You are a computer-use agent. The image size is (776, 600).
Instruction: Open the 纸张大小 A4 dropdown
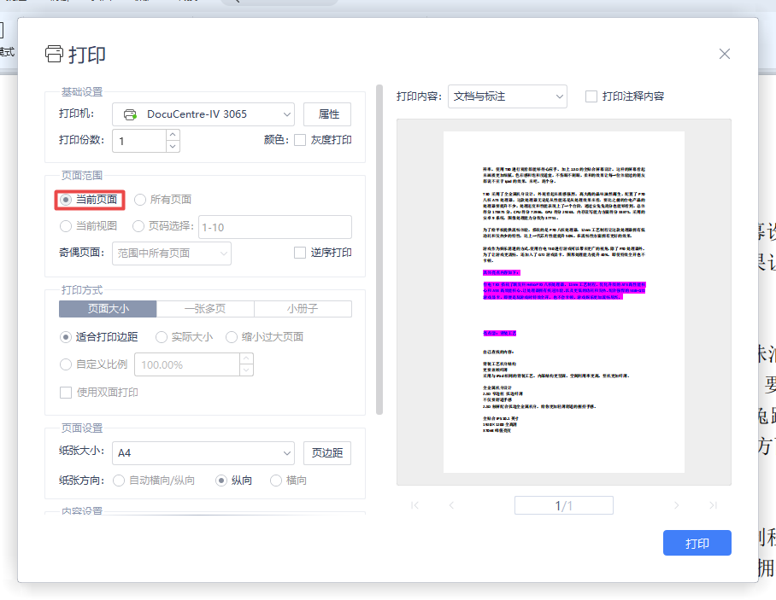pyautogui.click(x=203, y=452)
